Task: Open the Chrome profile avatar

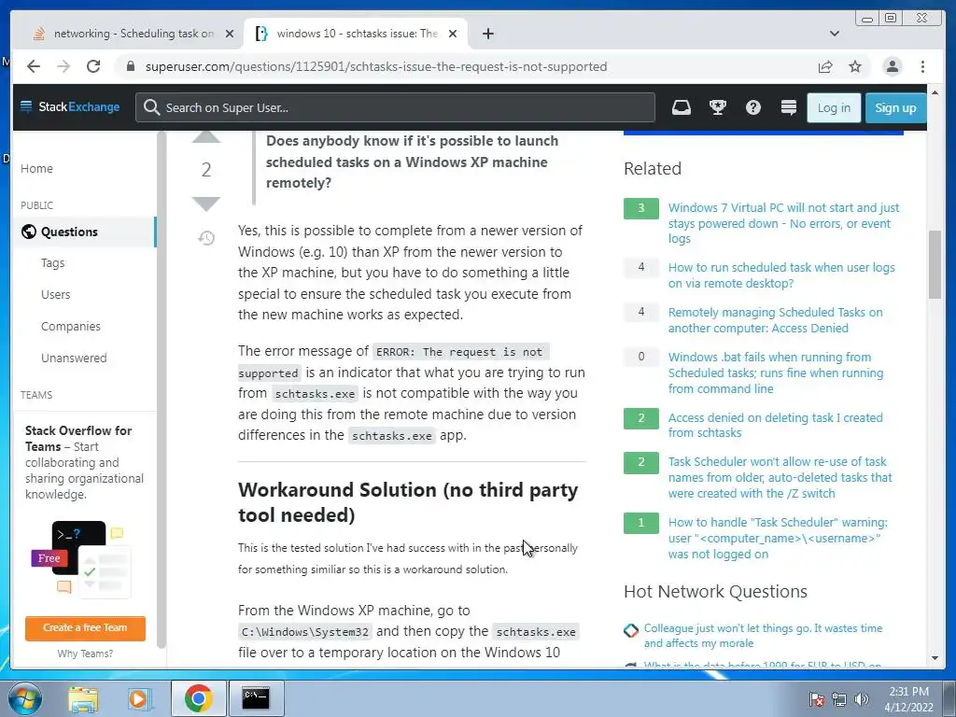Action: point(892,66)
